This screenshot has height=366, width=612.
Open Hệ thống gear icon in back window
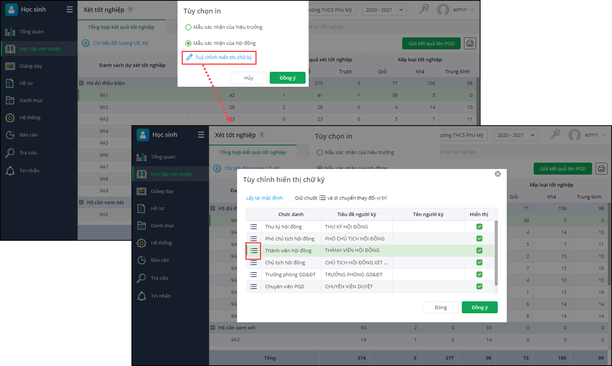(x=10, y=118)
